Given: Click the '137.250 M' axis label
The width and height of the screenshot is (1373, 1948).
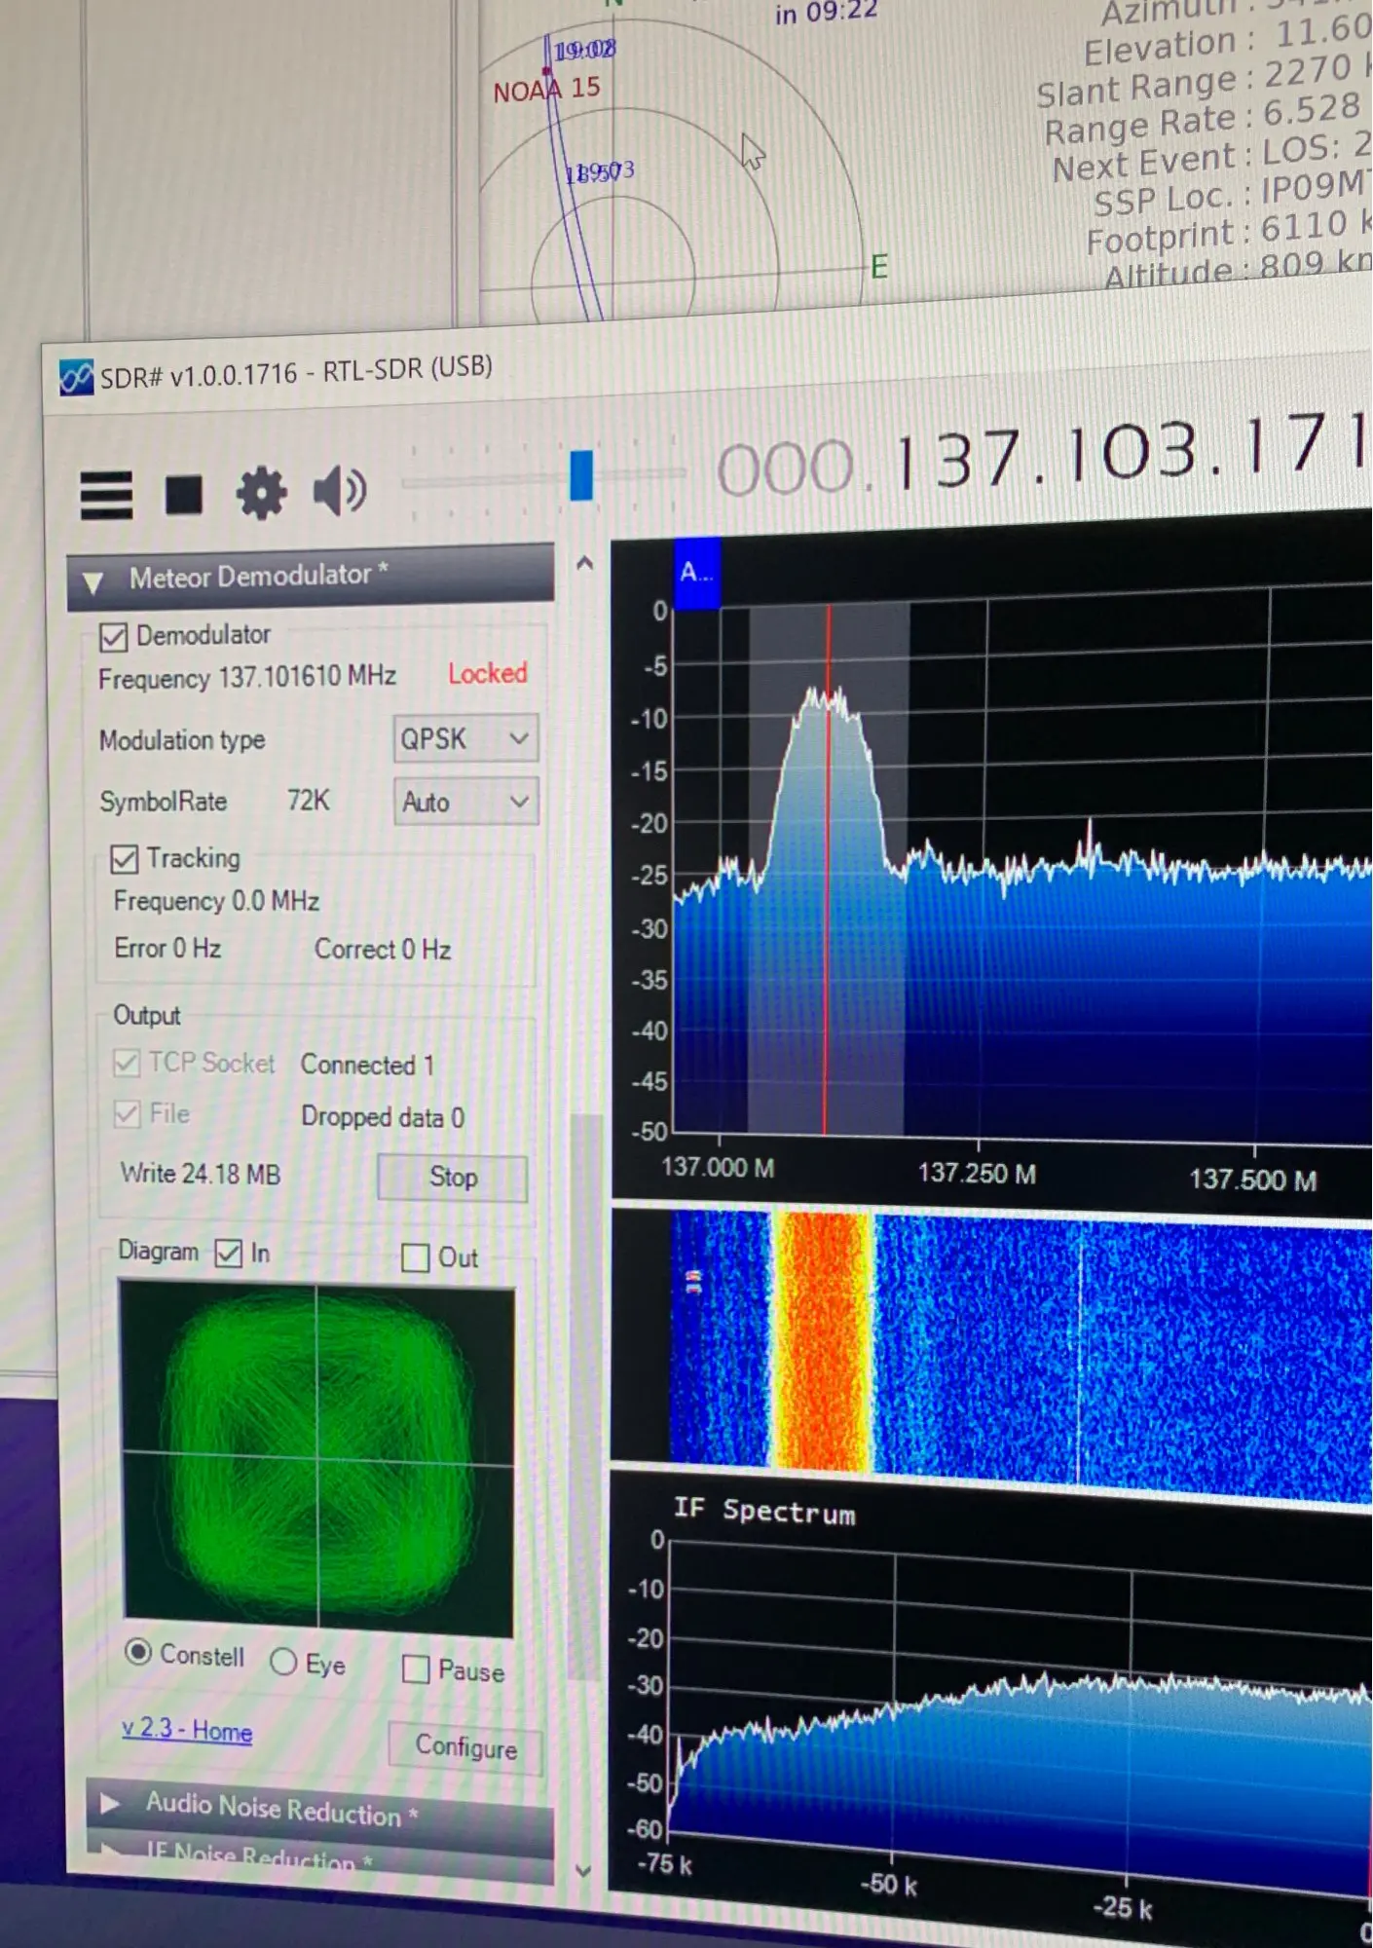Looking at the screenshot, I should click(977, 1173).
